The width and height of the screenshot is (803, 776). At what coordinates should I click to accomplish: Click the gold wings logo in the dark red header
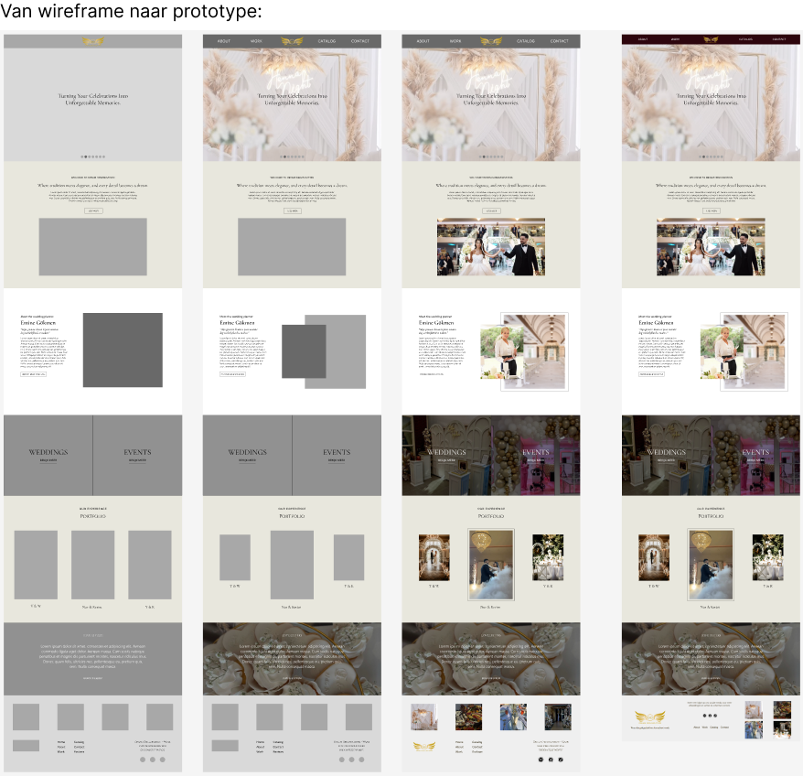point(711,39)
